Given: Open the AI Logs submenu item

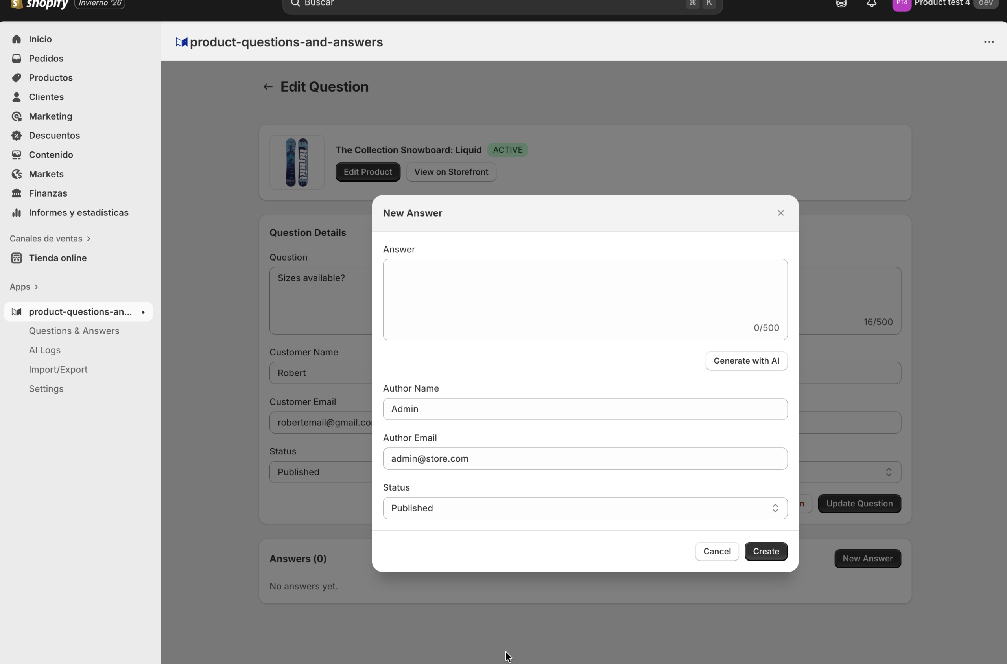Looking at the screenshot, I should (44, 350).
